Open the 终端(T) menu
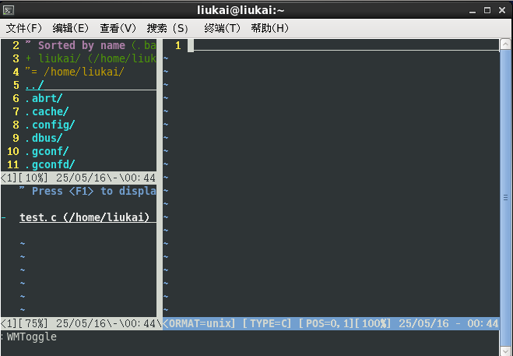Screen dimensions: 513x356 (222, 28)
